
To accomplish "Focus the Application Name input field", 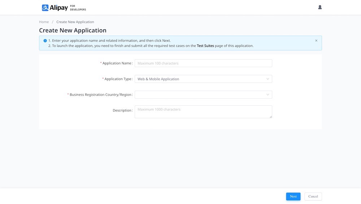I will (203, 63).
